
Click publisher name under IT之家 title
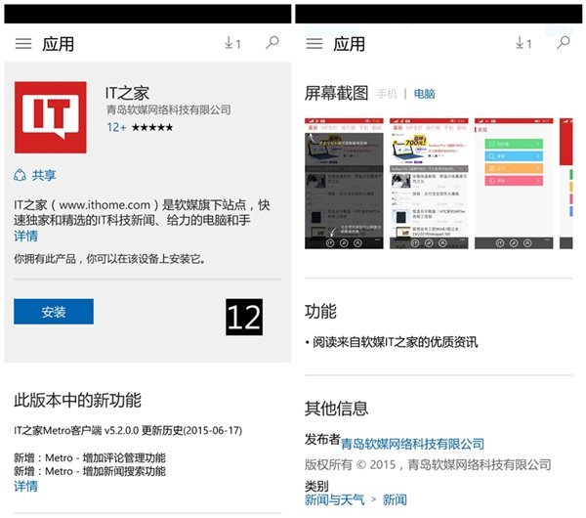(x=169, y=110)
